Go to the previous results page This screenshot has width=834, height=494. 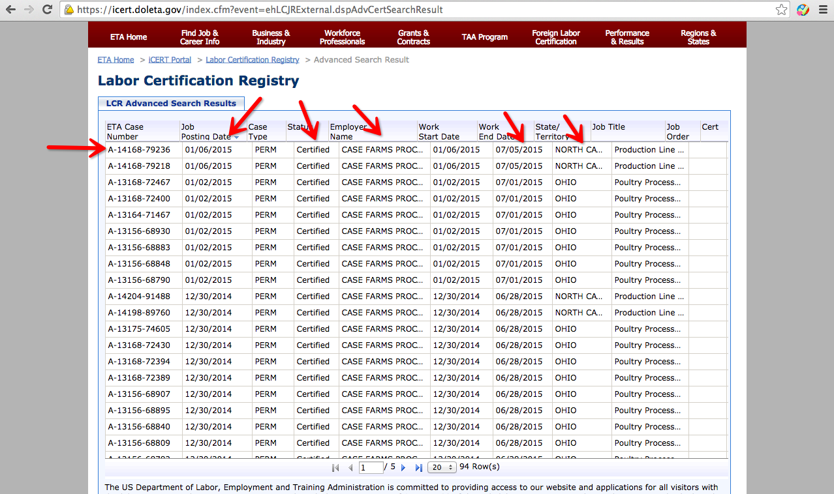click(x=350, y=467)
